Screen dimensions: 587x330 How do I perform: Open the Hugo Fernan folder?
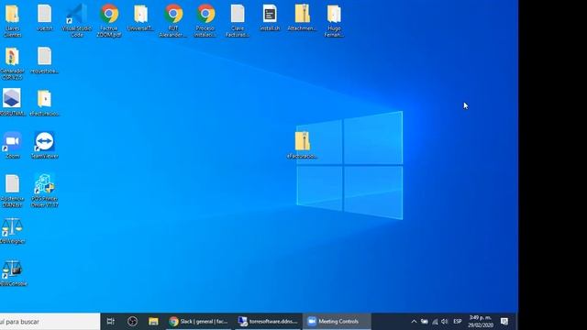pos(334,20)
